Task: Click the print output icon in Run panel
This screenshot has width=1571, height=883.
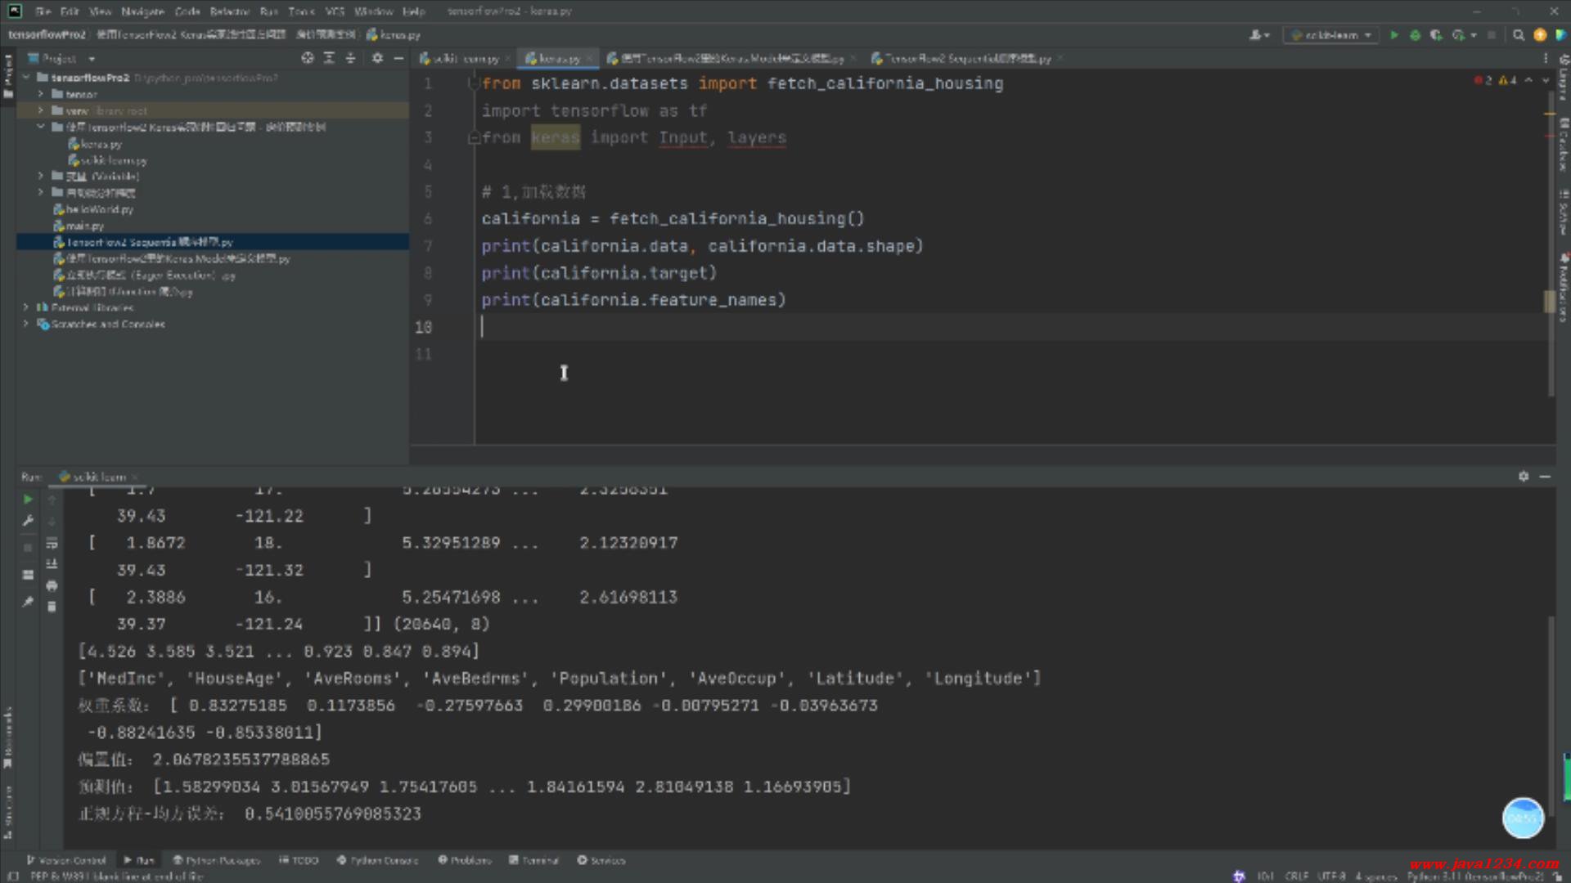Action: [x=52, y=585]
